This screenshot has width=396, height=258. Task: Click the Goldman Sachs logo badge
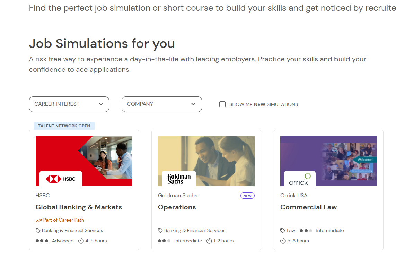point(179,179)
